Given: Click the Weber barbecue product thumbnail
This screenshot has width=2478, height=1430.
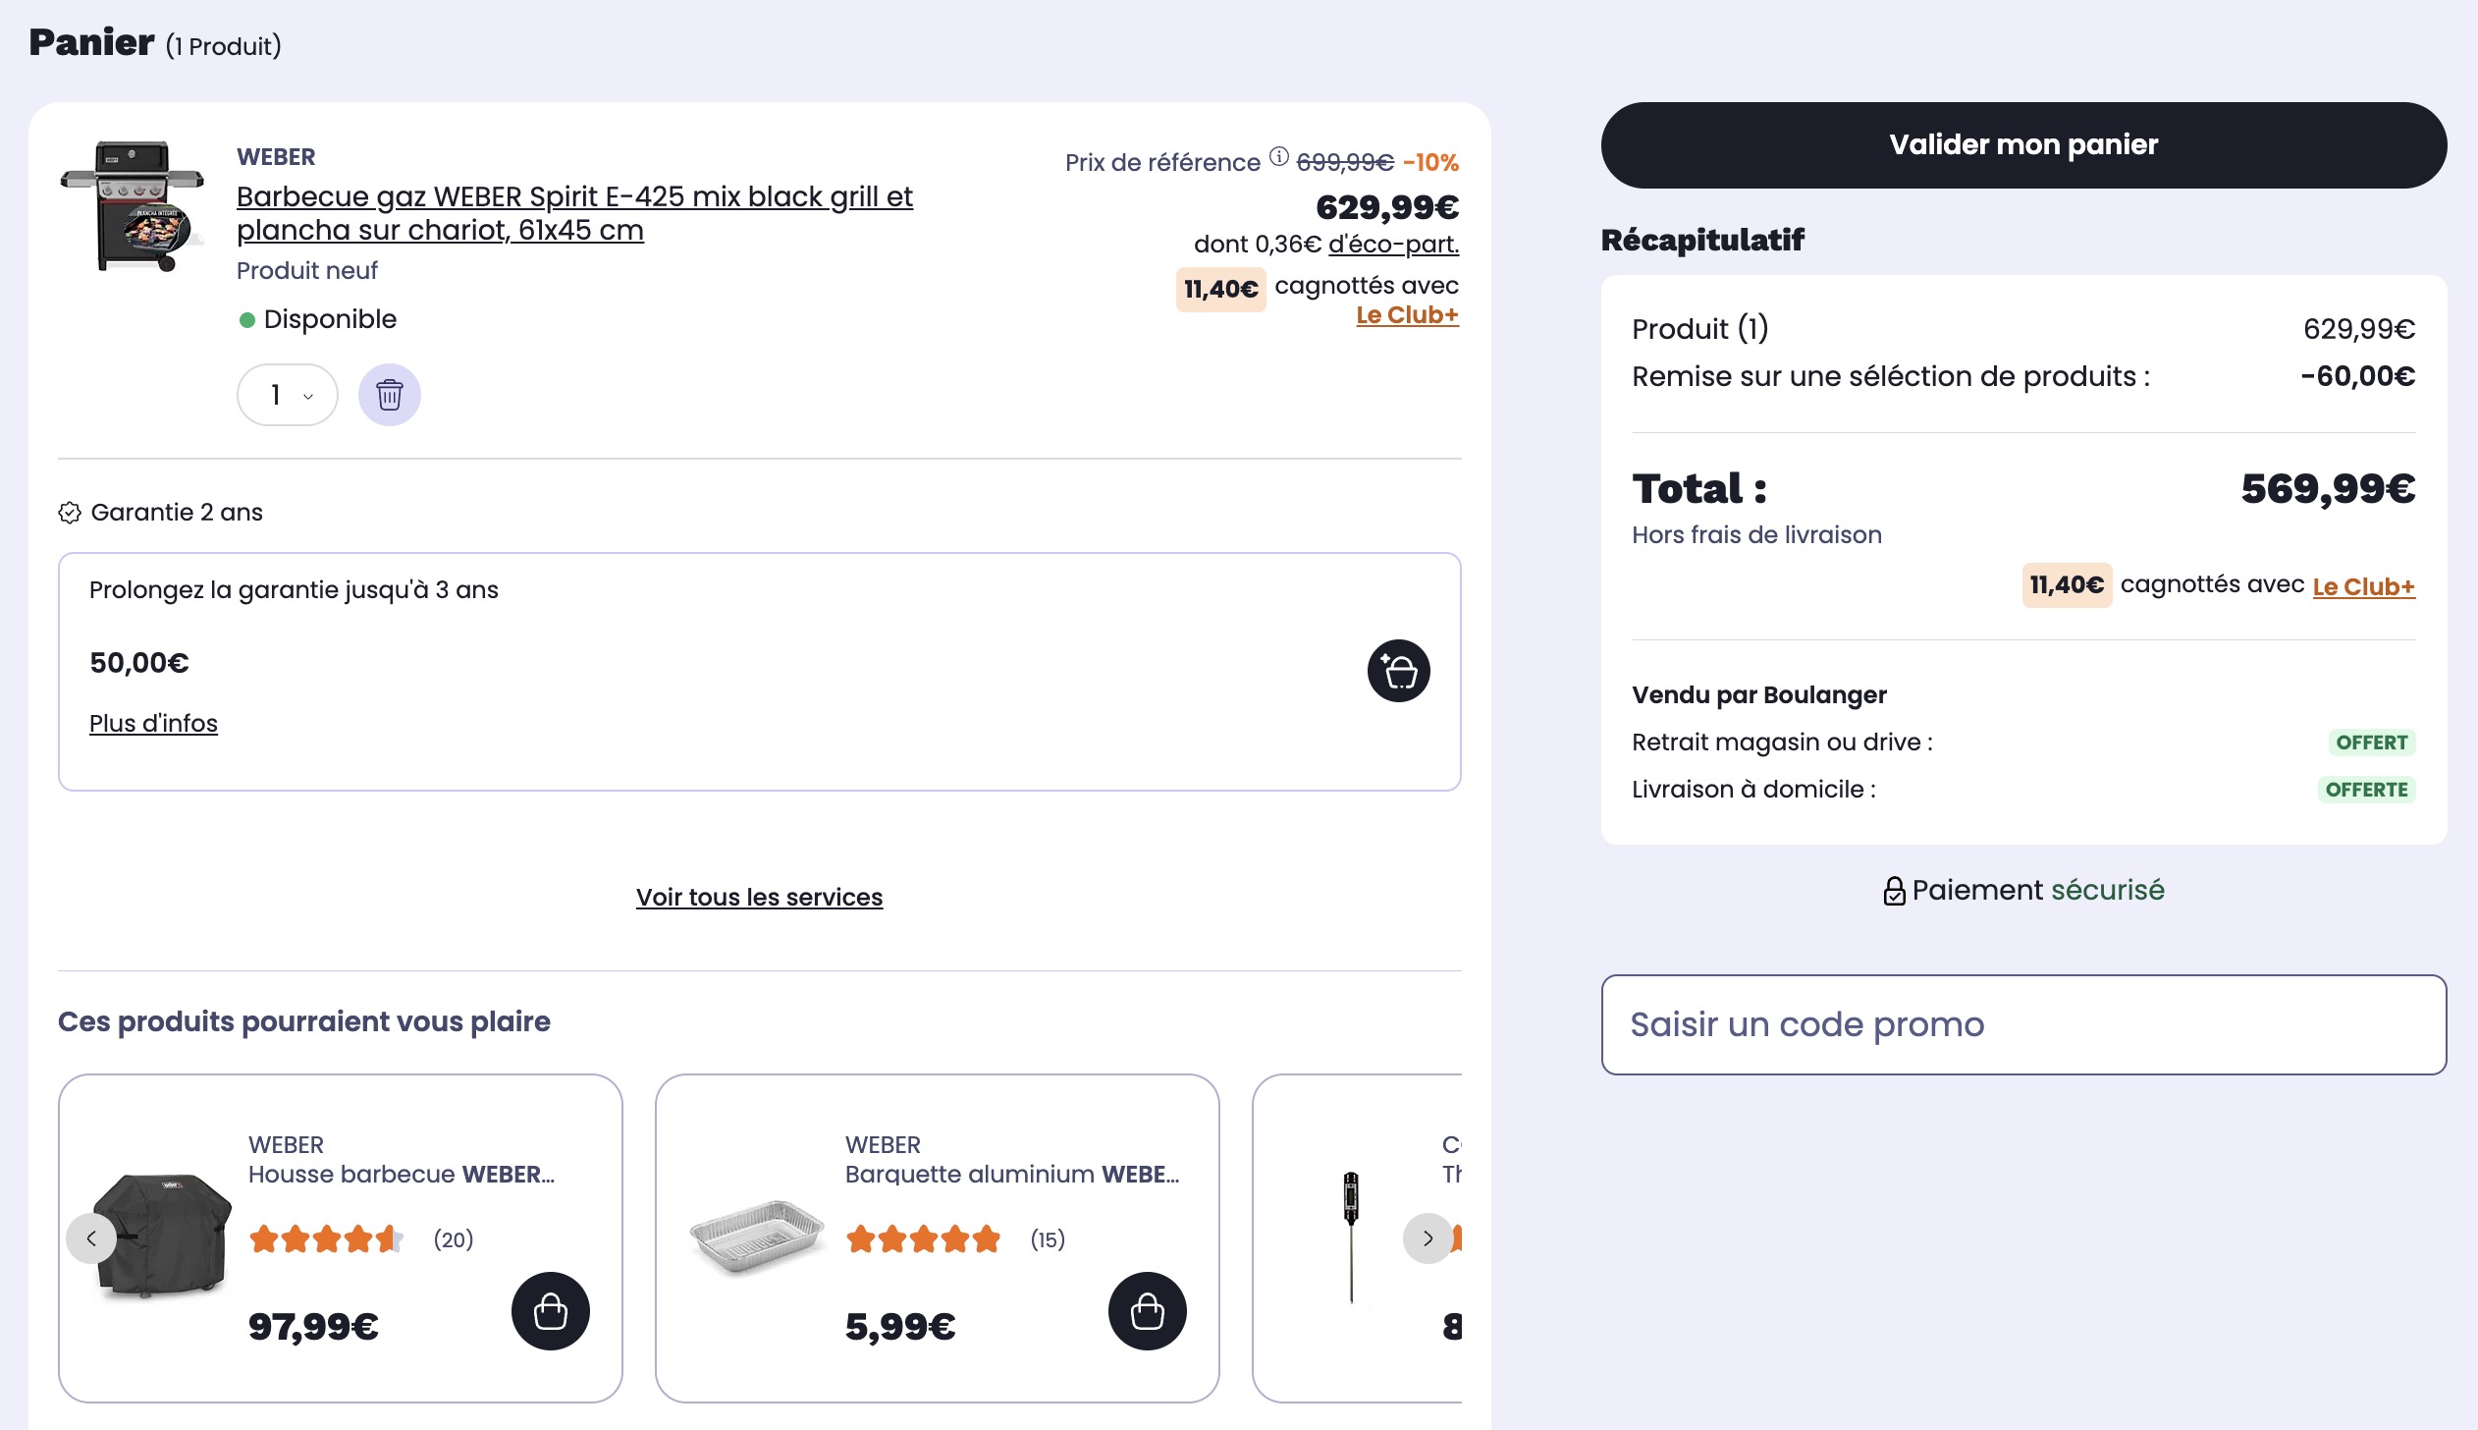Looking at the screenshot, I should [133, 206].
